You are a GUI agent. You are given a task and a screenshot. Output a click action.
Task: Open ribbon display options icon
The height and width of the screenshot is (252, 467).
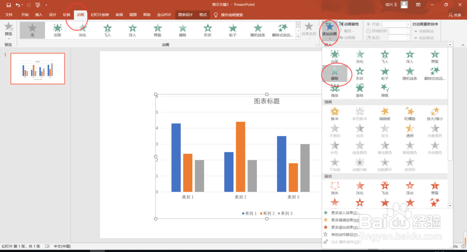click(418, 5)
